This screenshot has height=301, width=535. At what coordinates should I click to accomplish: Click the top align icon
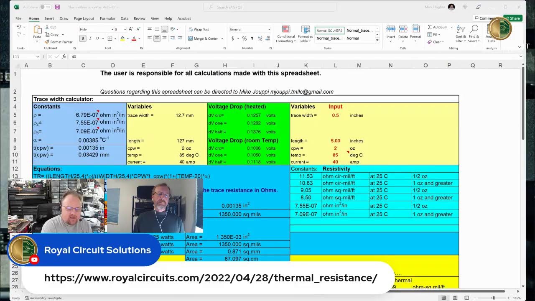tap(150, 29)
